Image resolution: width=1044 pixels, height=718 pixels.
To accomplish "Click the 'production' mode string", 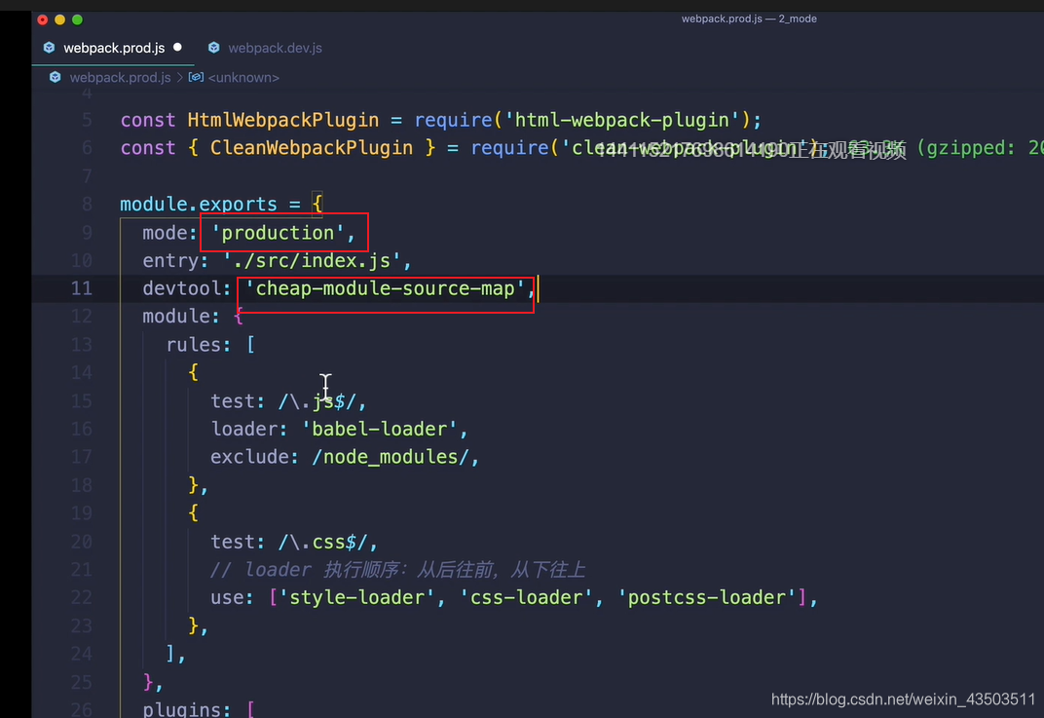I will click(278, 233).
